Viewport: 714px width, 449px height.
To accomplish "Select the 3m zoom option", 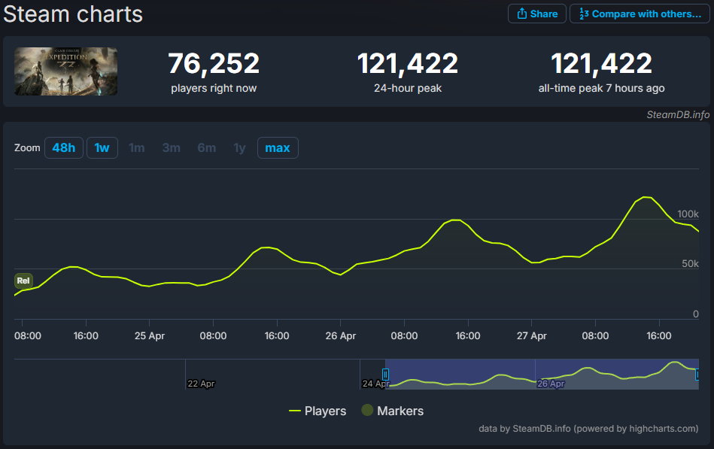I will (172, 148).
